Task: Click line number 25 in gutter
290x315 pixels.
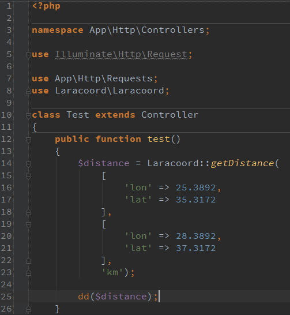Action: (6, 297)
